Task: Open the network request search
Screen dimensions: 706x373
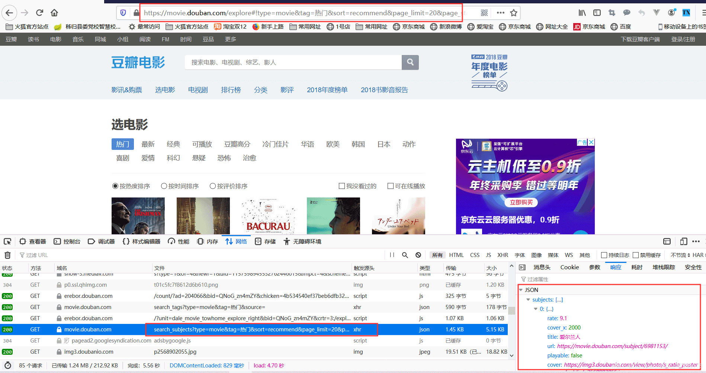Action: point(405,255)
